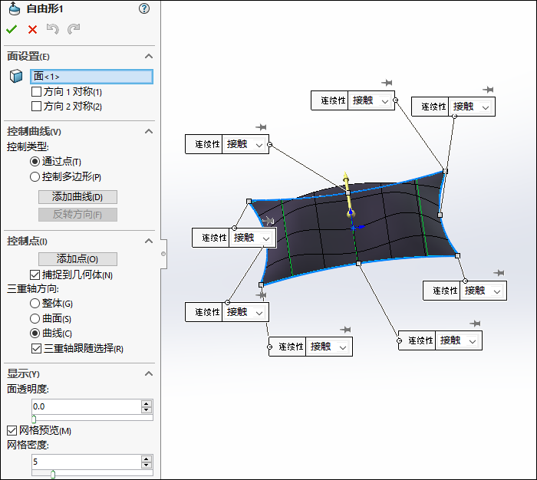Click the 添加点 button
This screenshot has height=480, width=537.
click(x=77, y=259)
